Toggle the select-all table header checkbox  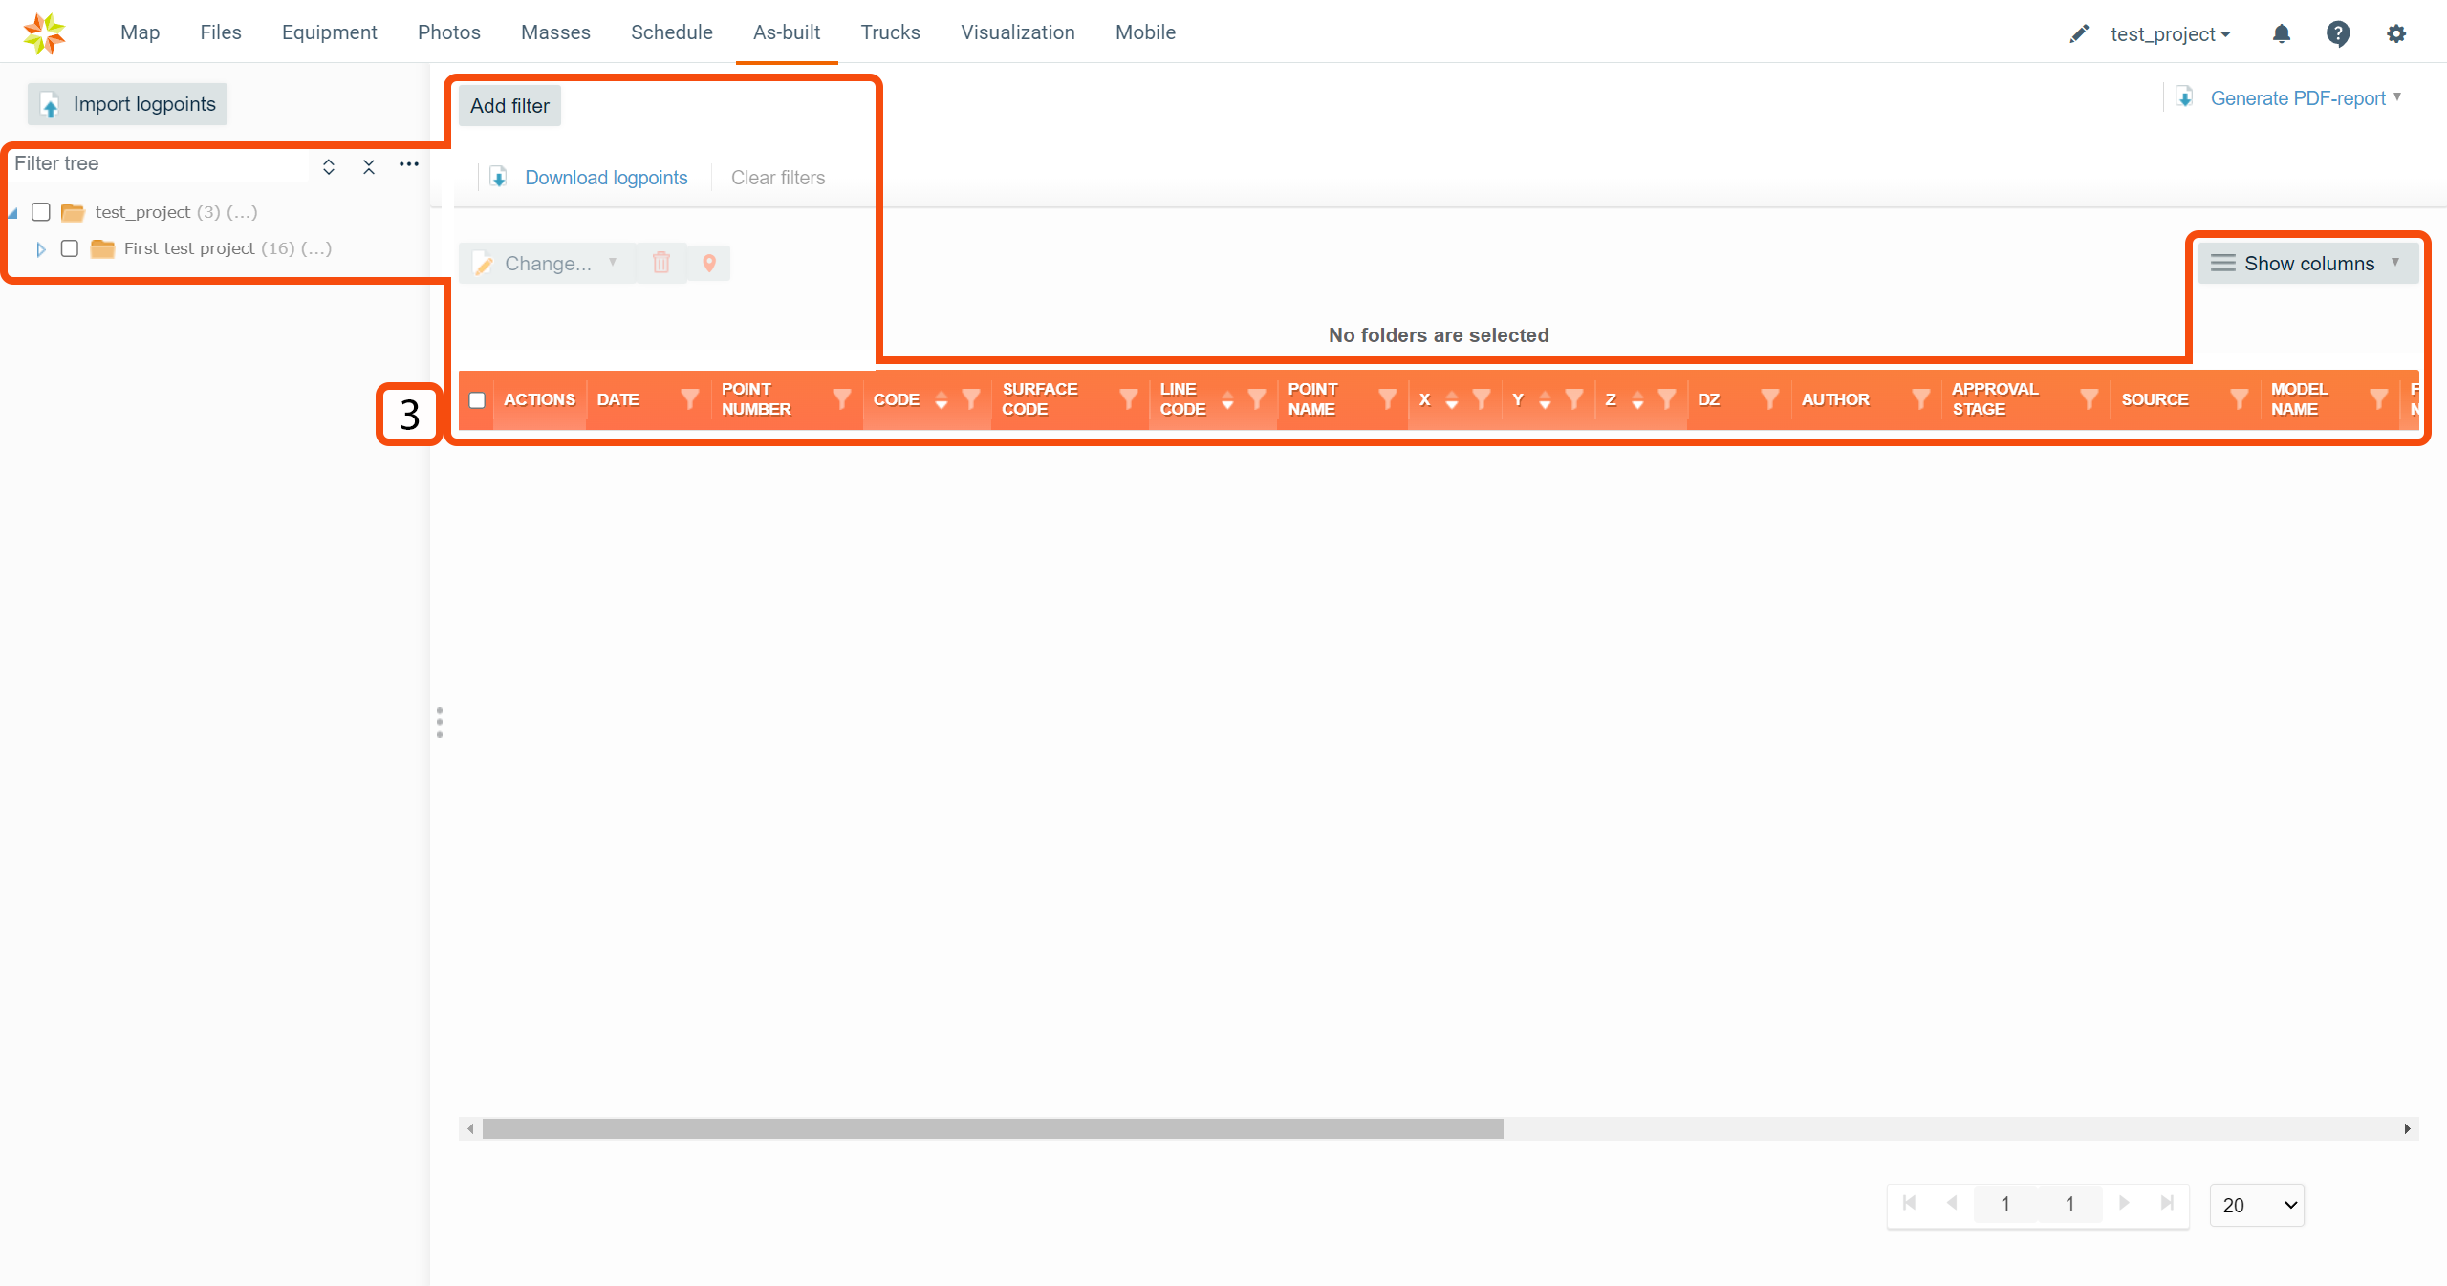477,400
